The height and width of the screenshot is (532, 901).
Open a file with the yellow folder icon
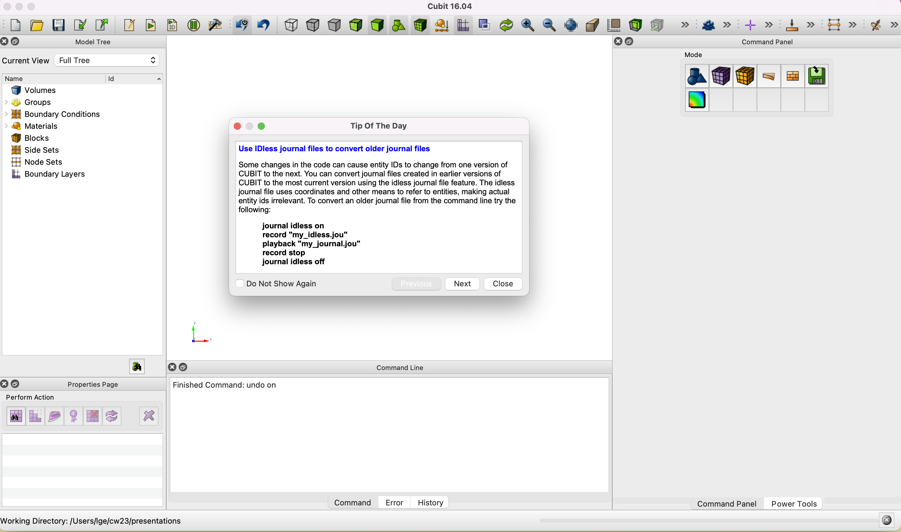tap(36, 25)
